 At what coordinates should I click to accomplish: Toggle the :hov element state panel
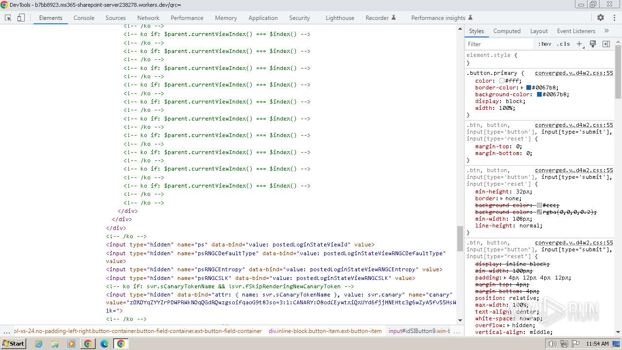[x=545, y=44]
